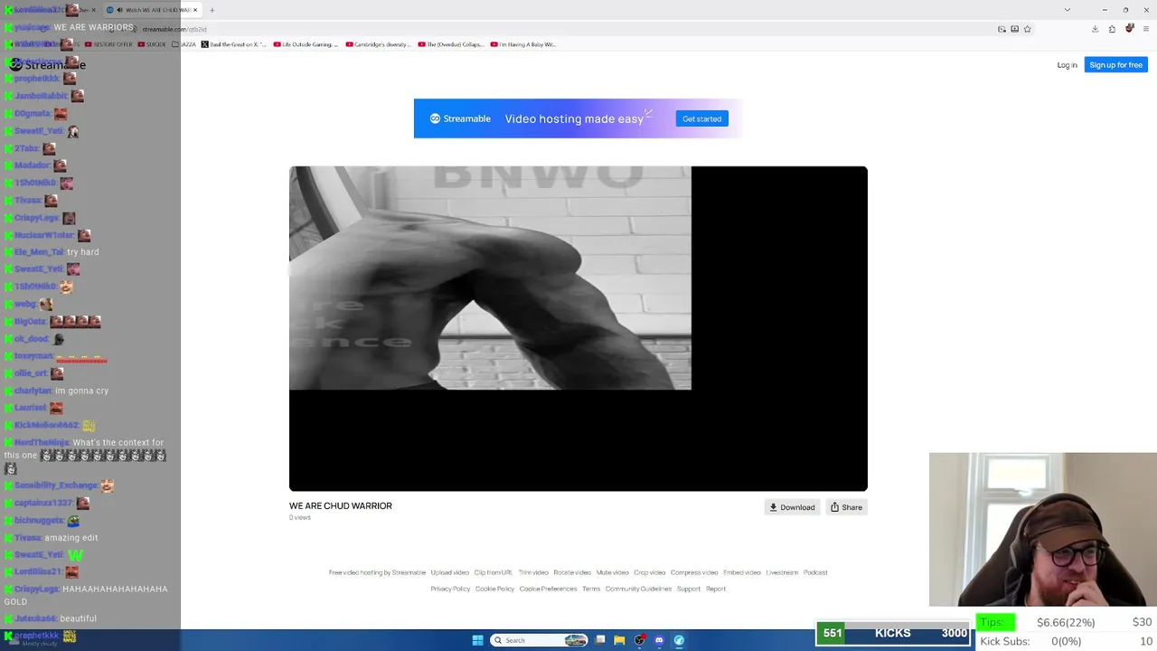Click chat message "amazing edit"
Viewport: 1157px width, 651px height.
tap(71, 538)
